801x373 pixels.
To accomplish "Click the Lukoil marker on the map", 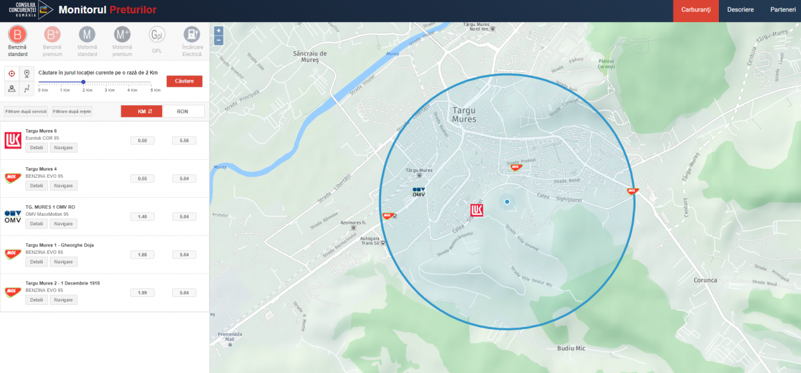I will (x=477, y=210).
